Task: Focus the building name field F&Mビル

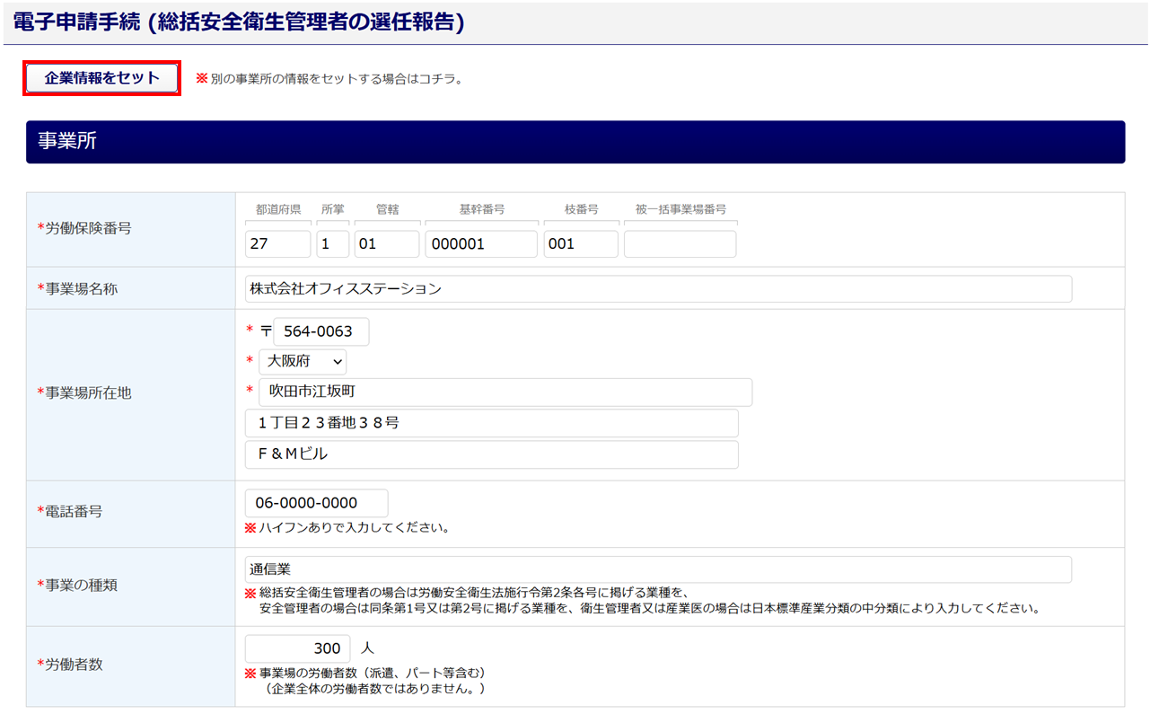Action: point(491,454)
